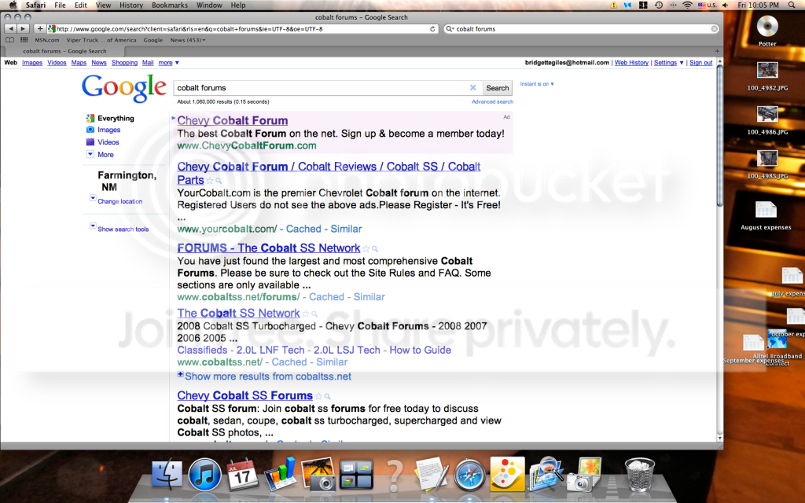
Task: Open Web History link
Action: 631,63
